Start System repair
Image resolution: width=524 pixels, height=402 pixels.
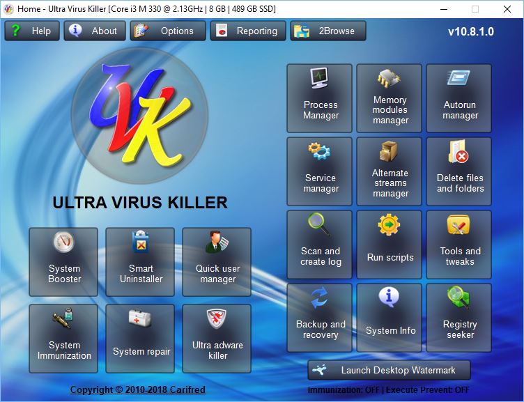[140, 339]
